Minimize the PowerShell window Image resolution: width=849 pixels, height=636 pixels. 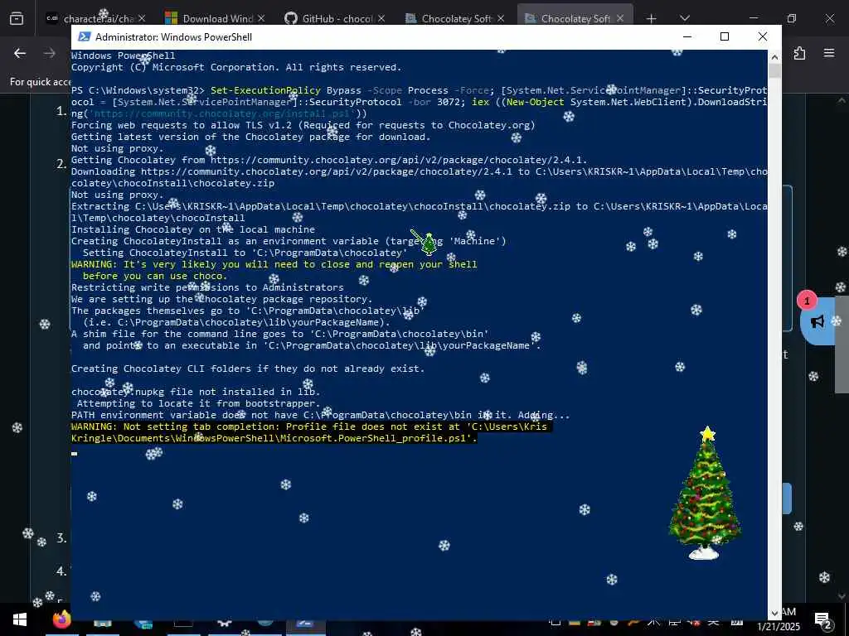point(687,36)
